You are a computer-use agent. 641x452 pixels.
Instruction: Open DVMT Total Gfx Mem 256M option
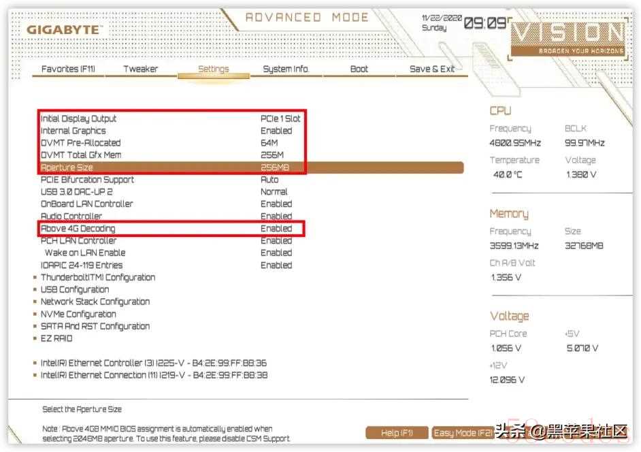point(272,155)
